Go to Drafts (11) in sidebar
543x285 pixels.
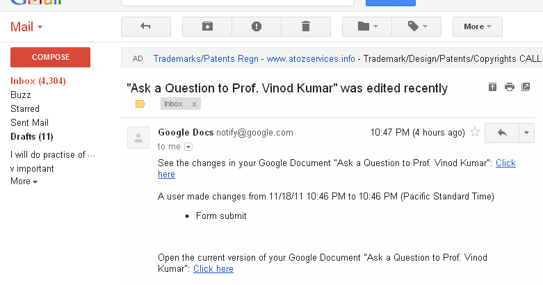tap(32, 136)
